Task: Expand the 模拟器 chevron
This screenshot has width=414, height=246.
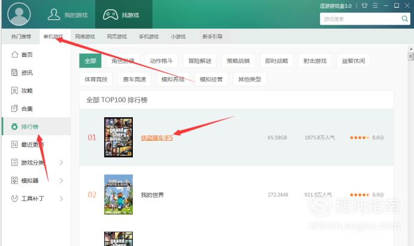Action: (61, 181)
